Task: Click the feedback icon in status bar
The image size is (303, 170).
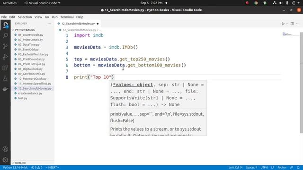Action: 292,168
